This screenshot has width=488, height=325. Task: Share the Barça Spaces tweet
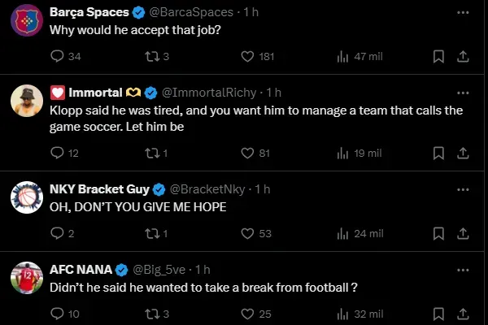pos(463,56)
